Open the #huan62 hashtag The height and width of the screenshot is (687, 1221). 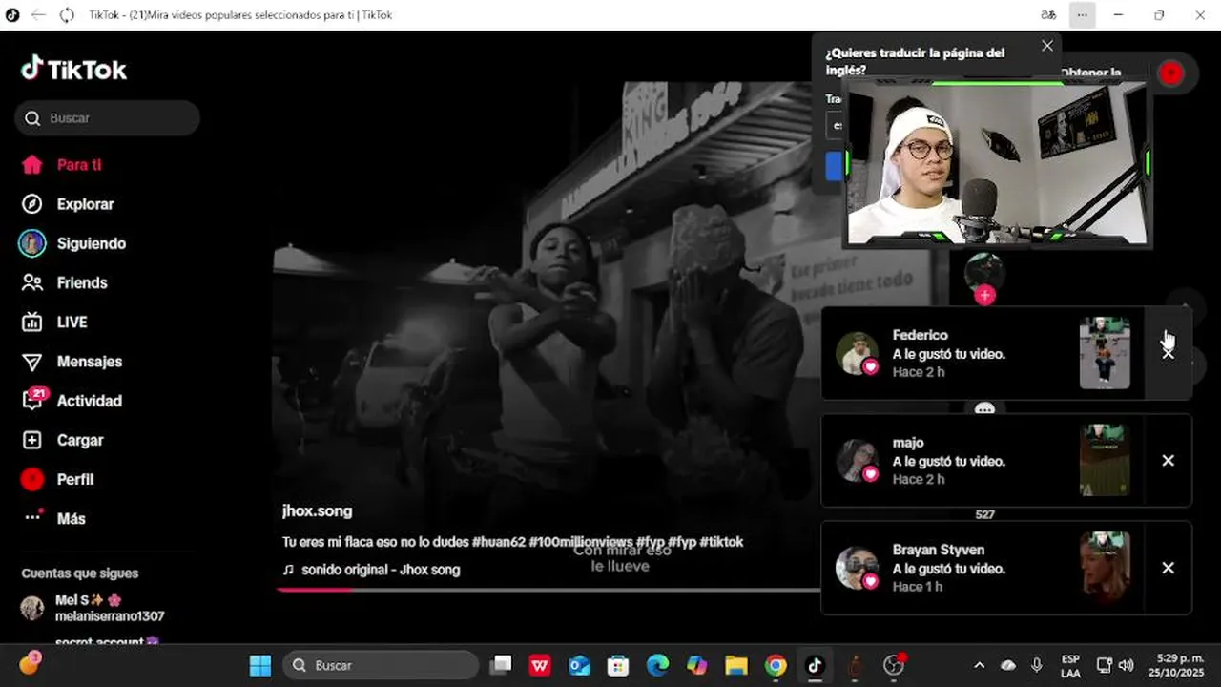click(499, 542)
